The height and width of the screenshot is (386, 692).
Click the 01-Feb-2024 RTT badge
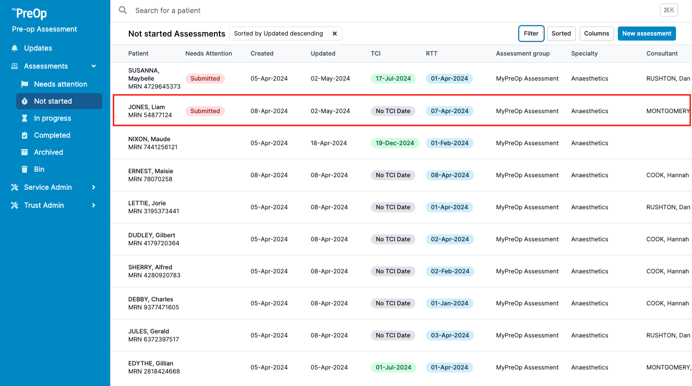[x=449, y=143]
